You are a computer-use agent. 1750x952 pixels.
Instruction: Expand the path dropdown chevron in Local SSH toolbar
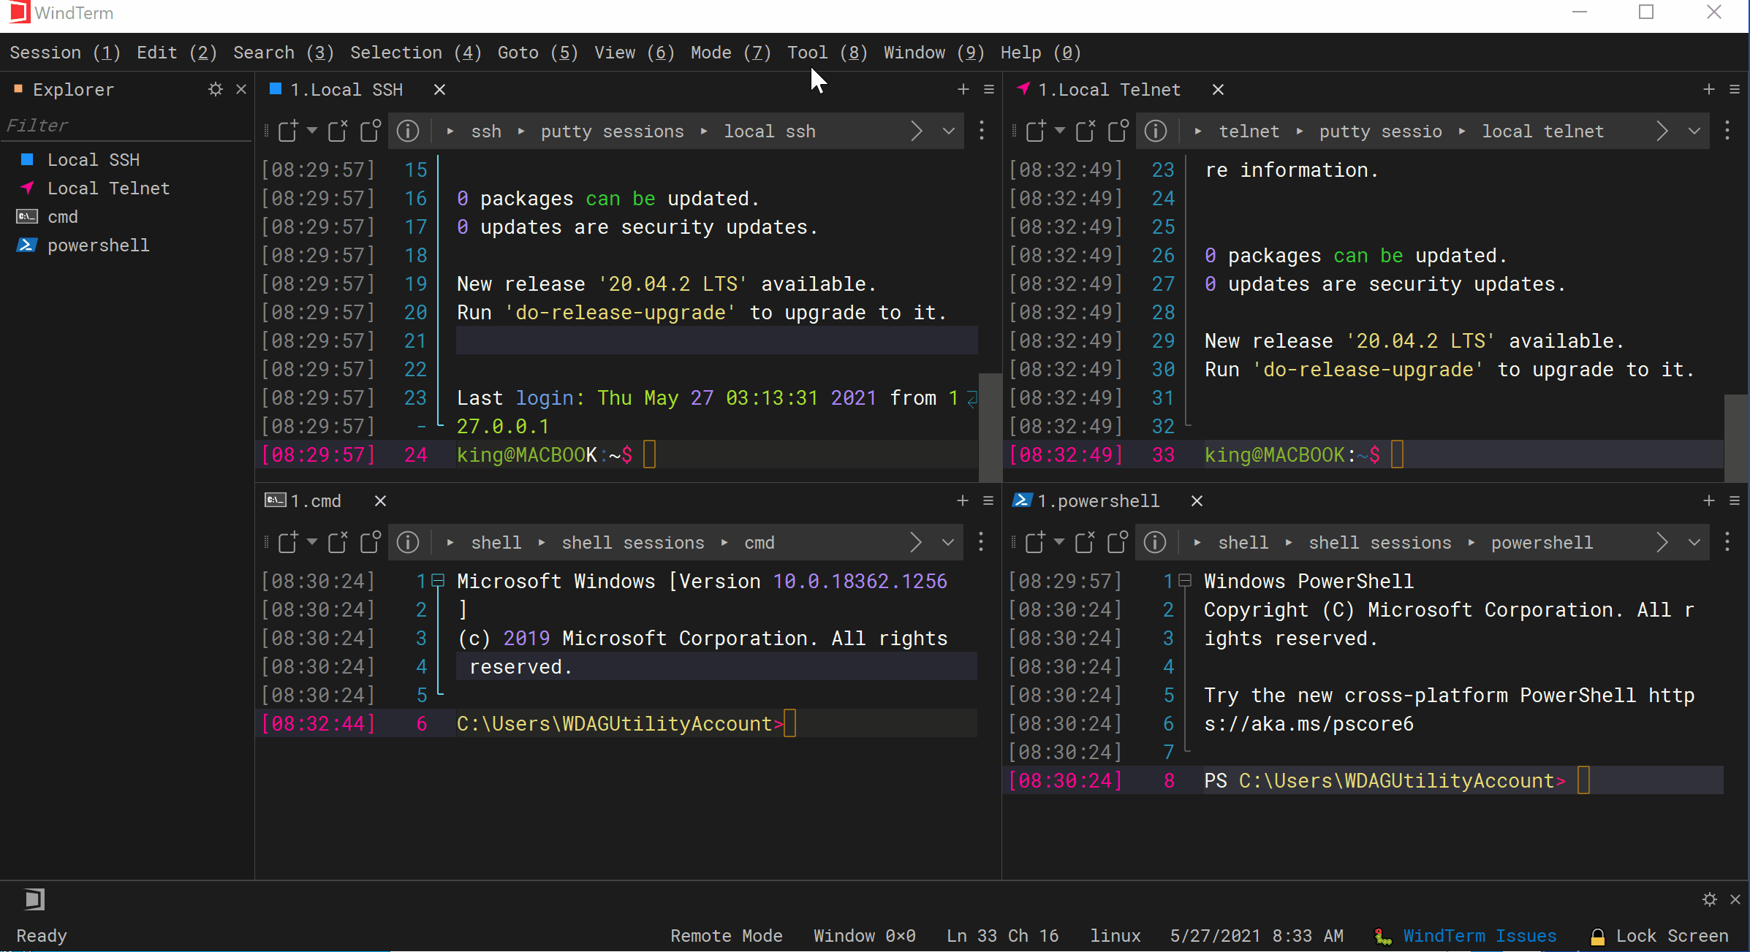click(948, 132)
